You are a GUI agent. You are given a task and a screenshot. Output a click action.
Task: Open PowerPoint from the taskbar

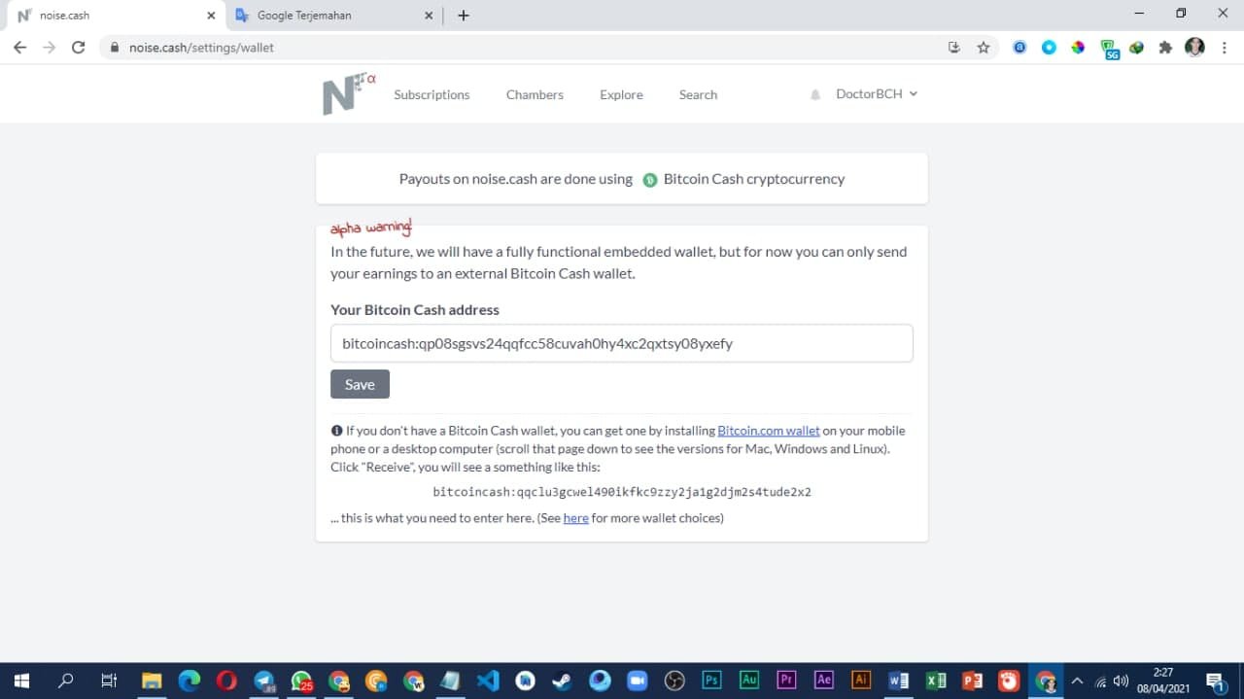point(972,681)
